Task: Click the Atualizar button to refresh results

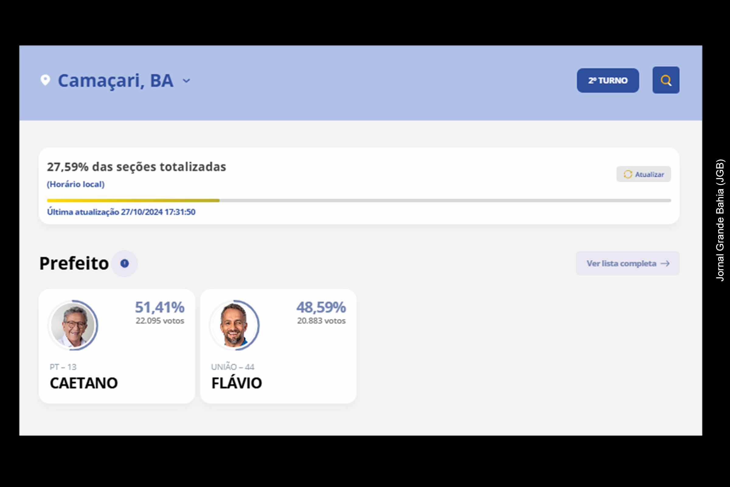Action: (643, 174)
